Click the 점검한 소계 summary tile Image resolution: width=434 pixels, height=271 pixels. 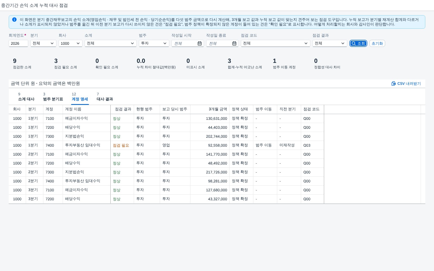tap(22, 64)
